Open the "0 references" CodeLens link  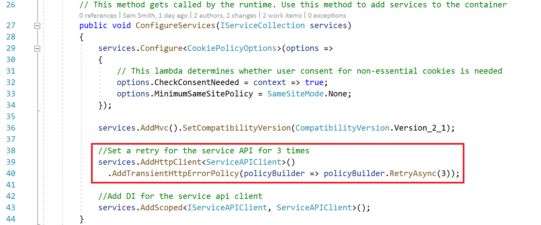tap(98, 16)
